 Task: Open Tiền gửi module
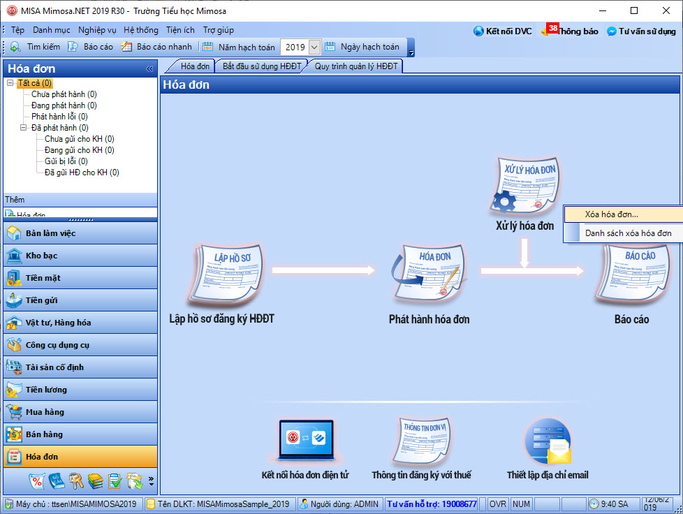coord(80,300)
